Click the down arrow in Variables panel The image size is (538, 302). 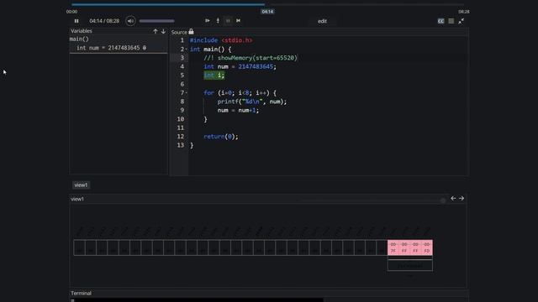point(163,31)
